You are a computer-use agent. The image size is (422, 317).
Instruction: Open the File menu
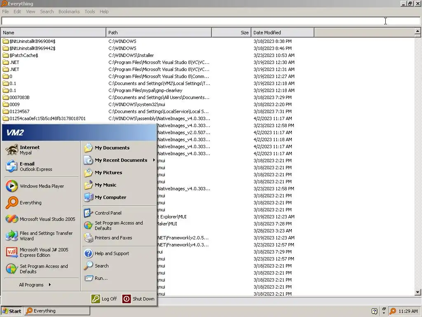pos(5,12)
